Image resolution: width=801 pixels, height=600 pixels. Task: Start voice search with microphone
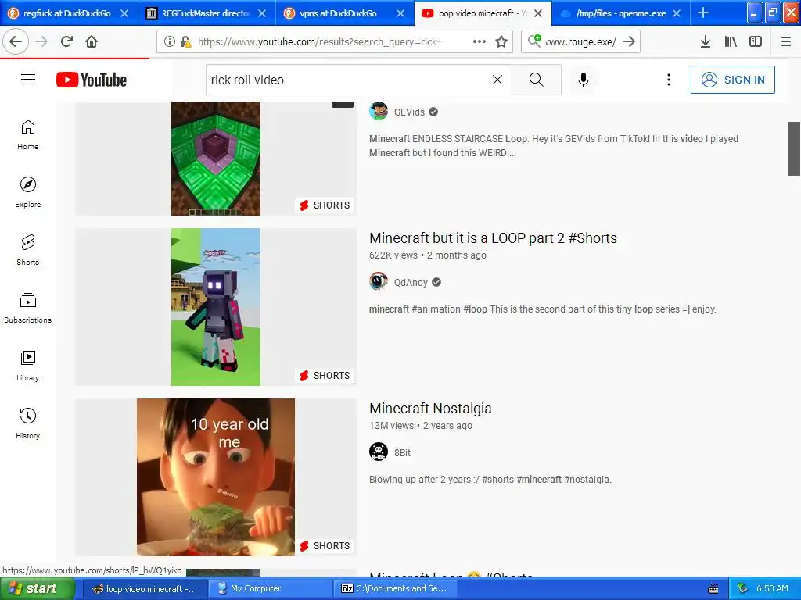[x=584, y=80]
